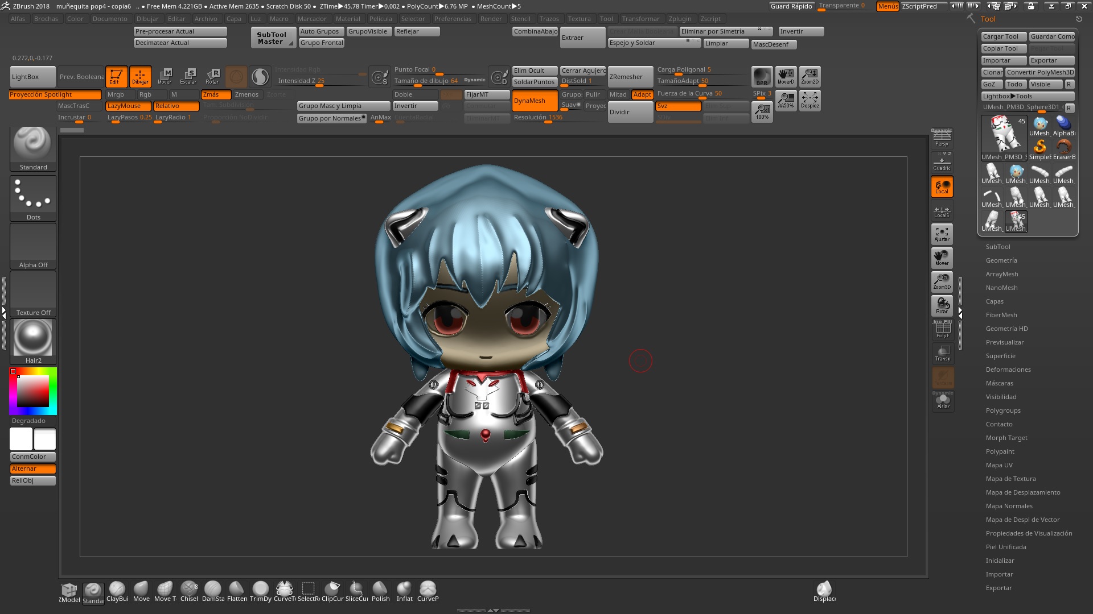This screenshot has width=1093, height=614.
Task: Select the Chisel brush
Action: pyautogui.click(x=189, y=592)
